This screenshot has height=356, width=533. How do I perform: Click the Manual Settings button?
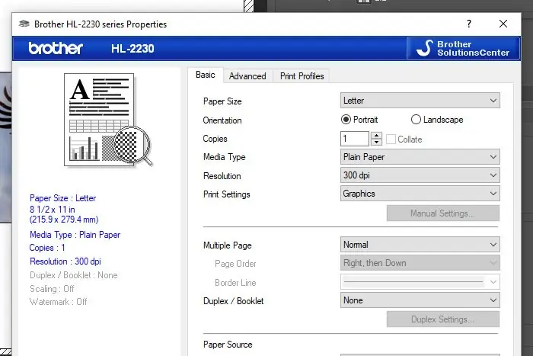443,213
